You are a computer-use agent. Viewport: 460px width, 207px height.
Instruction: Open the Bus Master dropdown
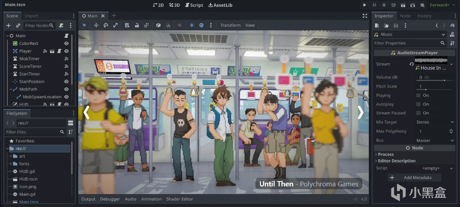point(435,141)
